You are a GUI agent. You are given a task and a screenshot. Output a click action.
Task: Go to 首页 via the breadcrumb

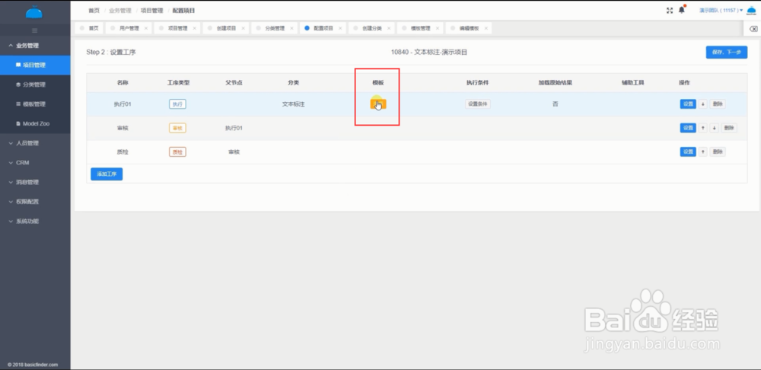pyautogui.click(x=94, y=10)
